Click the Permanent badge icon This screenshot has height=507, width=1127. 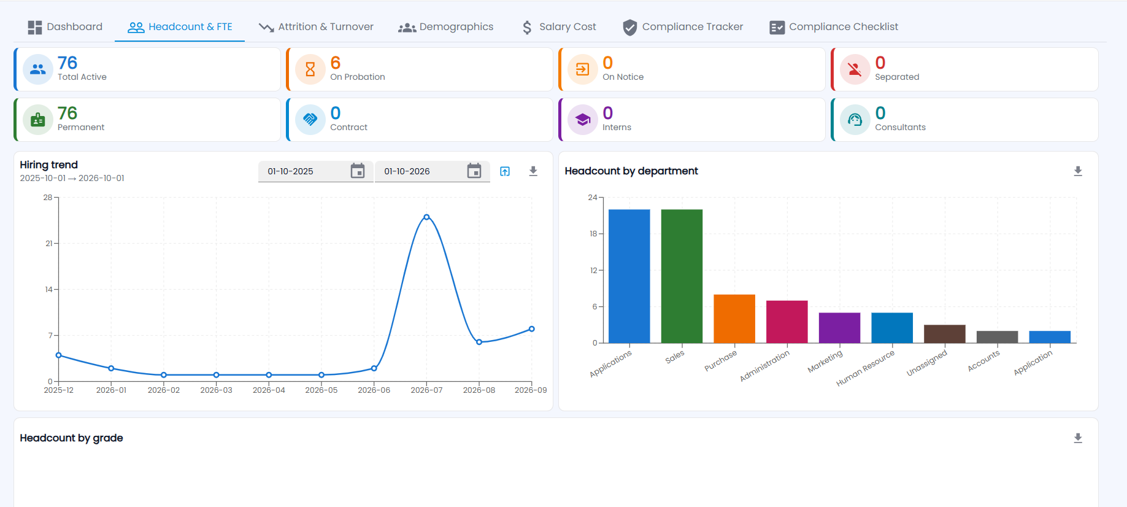38,120
